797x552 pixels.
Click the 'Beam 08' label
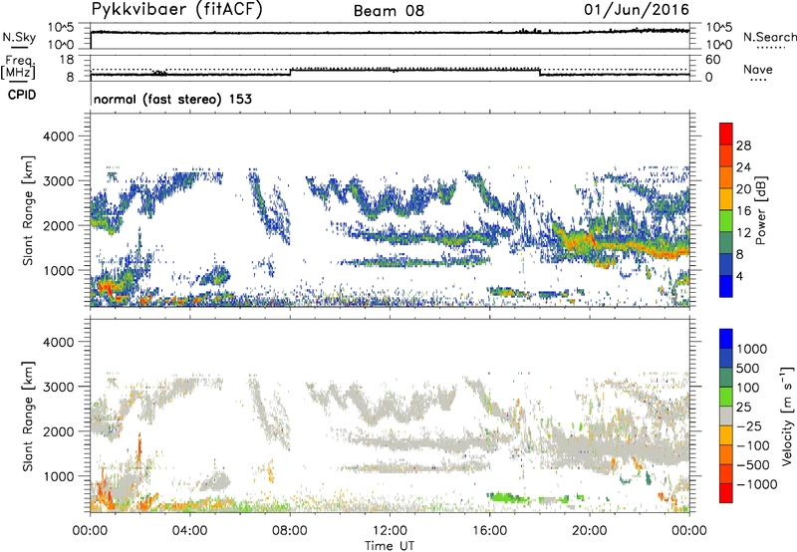point(389,11)
